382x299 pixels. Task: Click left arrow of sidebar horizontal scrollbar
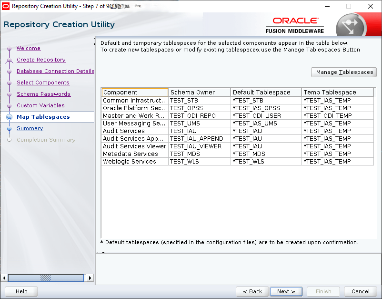pos(5,278)
